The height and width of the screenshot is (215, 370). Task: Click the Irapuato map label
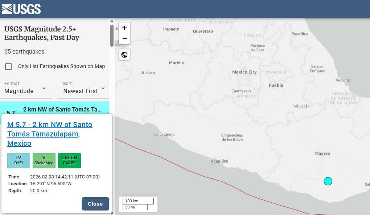pos(171,29)
